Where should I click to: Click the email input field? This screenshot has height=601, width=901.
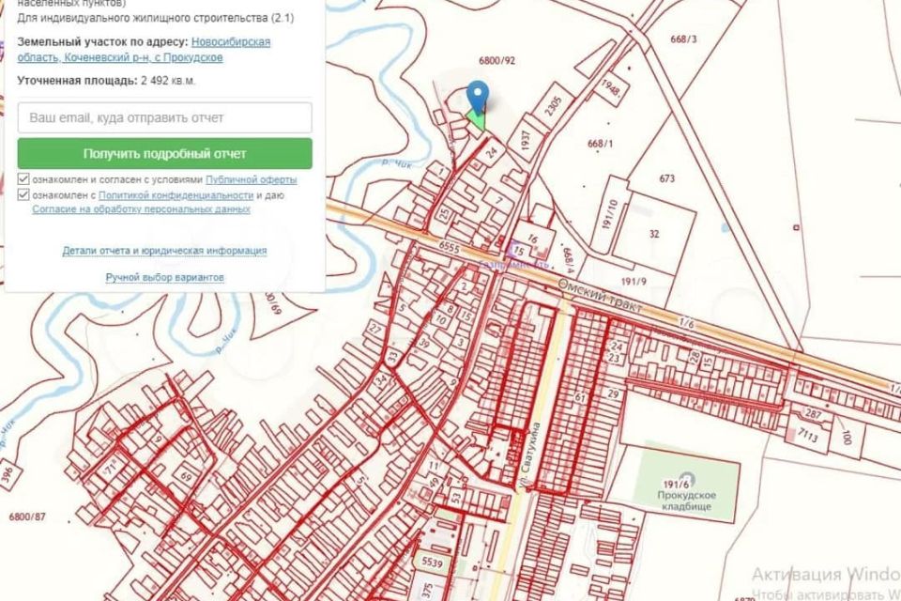[164, 118]
